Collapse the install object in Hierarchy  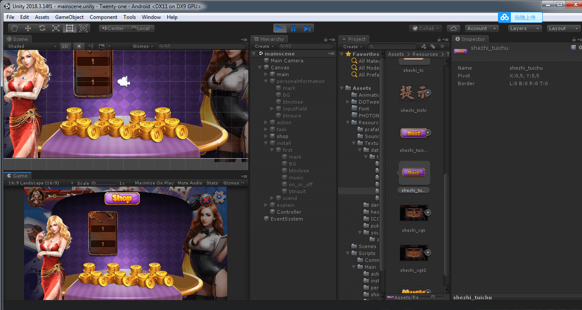(266, 143)
